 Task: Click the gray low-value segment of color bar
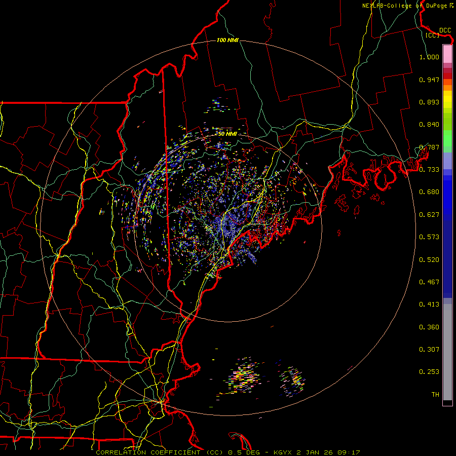[447, 352]
